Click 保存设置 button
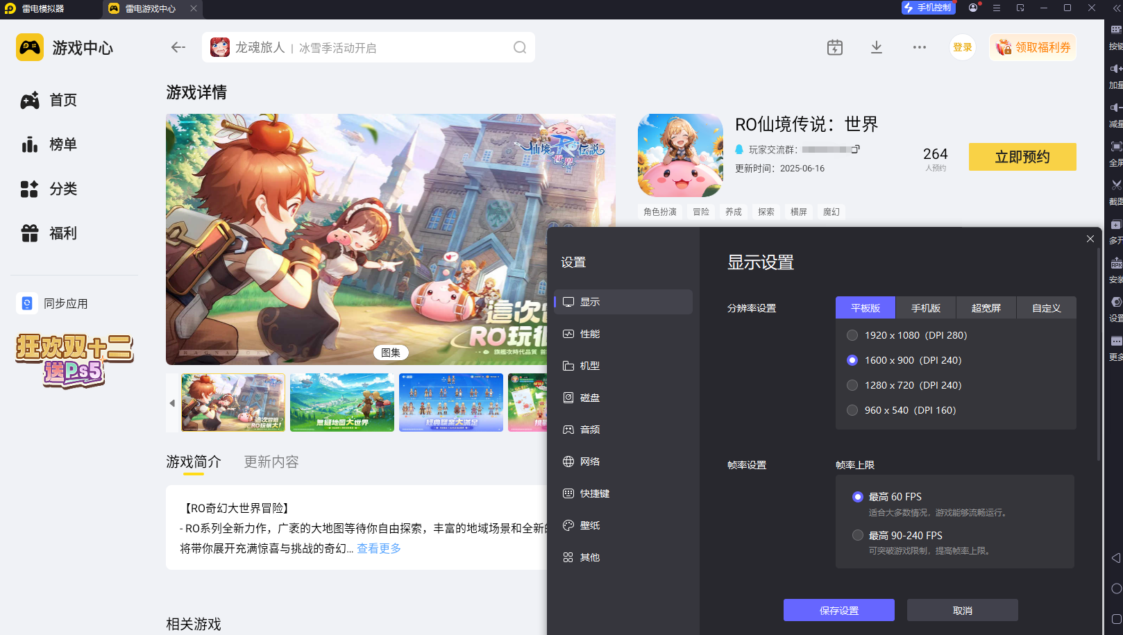The width and height of the screenshot is (1123, 635). tap(839, 611)
